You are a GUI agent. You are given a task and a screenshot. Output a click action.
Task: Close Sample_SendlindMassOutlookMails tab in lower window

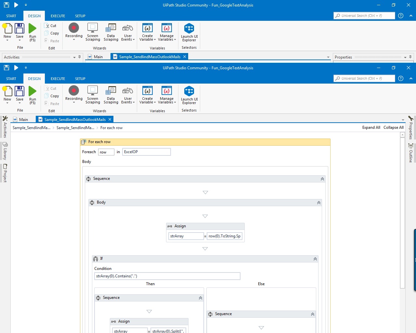[x=110, y=119]
